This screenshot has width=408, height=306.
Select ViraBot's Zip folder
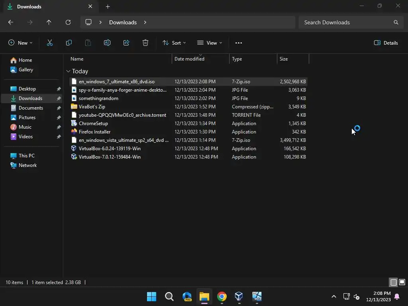pos(188,107)
